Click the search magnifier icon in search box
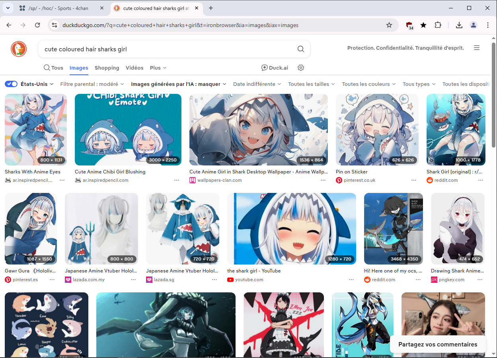The image size is (497, 358). pos(301,49)
